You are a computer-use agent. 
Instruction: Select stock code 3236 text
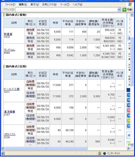point(7,137)
